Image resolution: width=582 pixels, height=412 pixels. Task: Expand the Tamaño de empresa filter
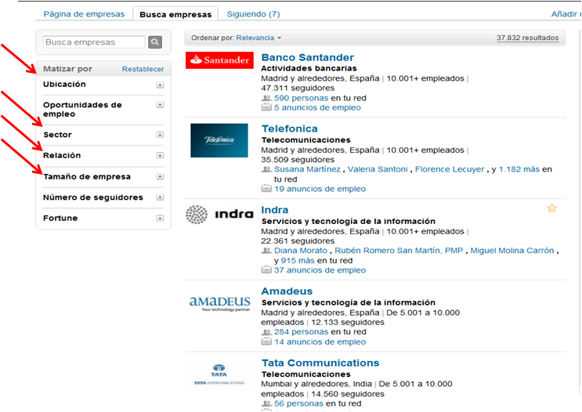(160, 177)
